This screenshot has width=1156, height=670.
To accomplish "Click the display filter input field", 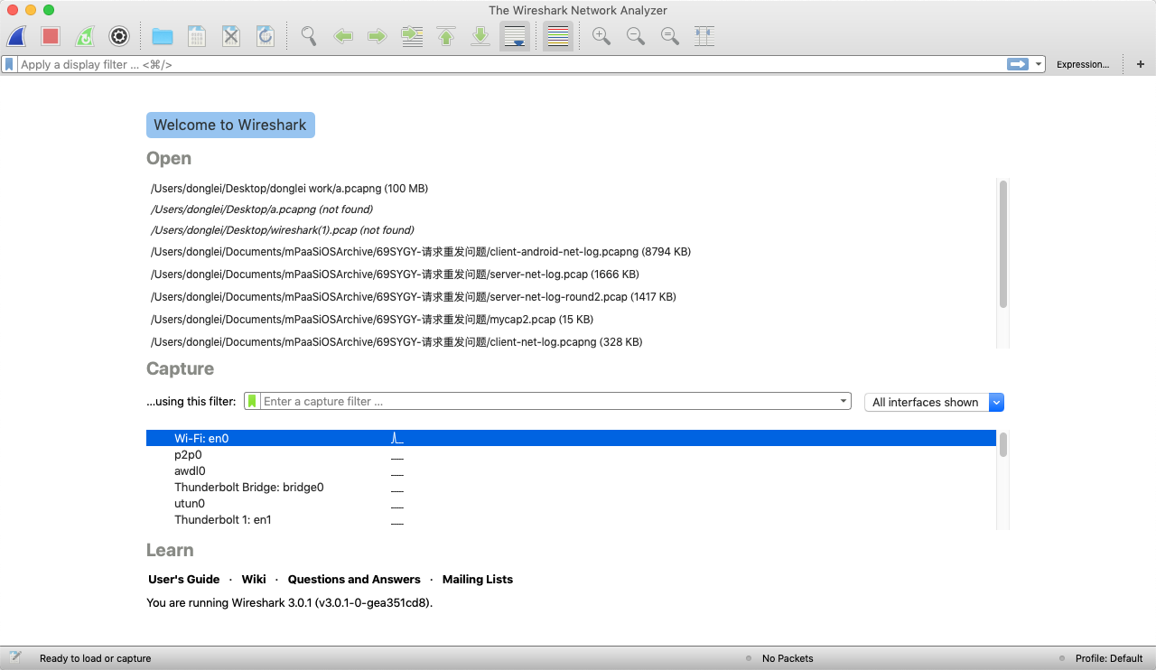I will (x=510, y=64).
